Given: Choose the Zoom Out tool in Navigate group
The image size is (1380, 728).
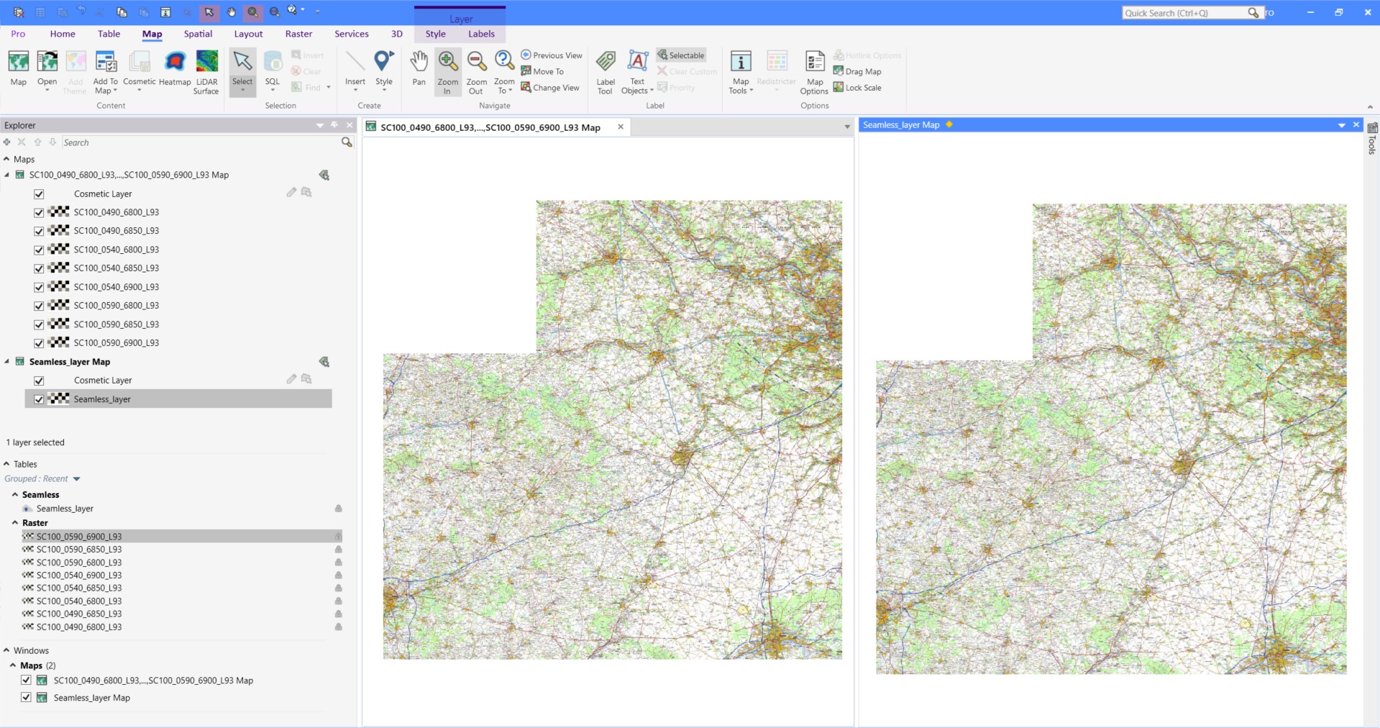Looking at the screenshot, I should click(x=476, y=72).
